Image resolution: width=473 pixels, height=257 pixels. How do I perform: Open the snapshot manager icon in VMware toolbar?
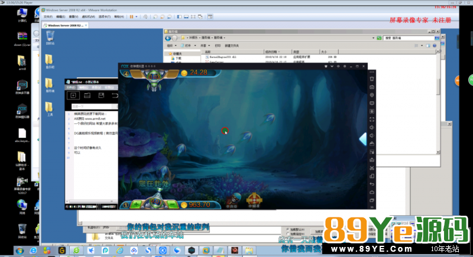tap(169, 17)
